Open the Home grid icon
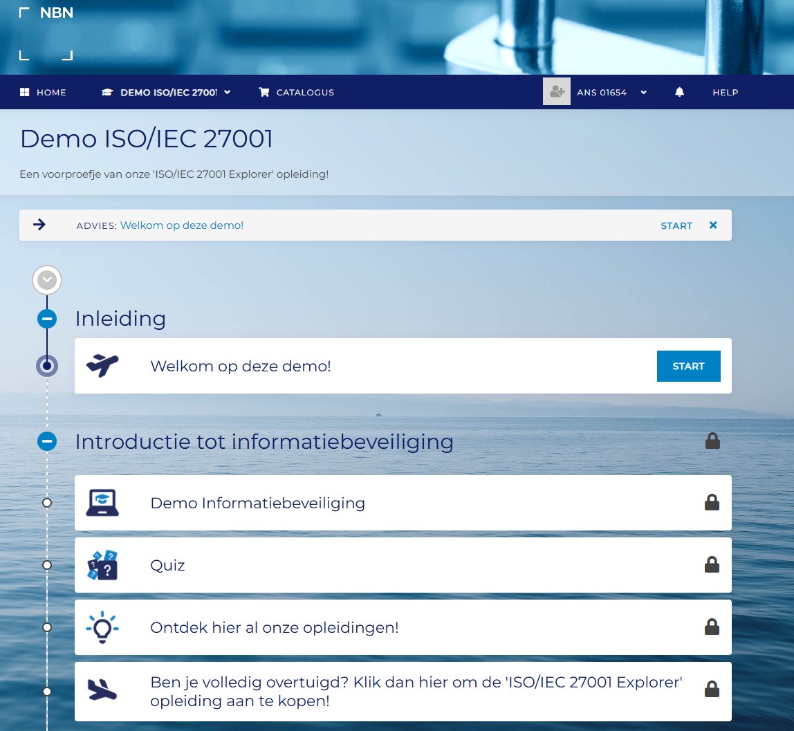Screen dimensions: 794x731 point(24,92)
